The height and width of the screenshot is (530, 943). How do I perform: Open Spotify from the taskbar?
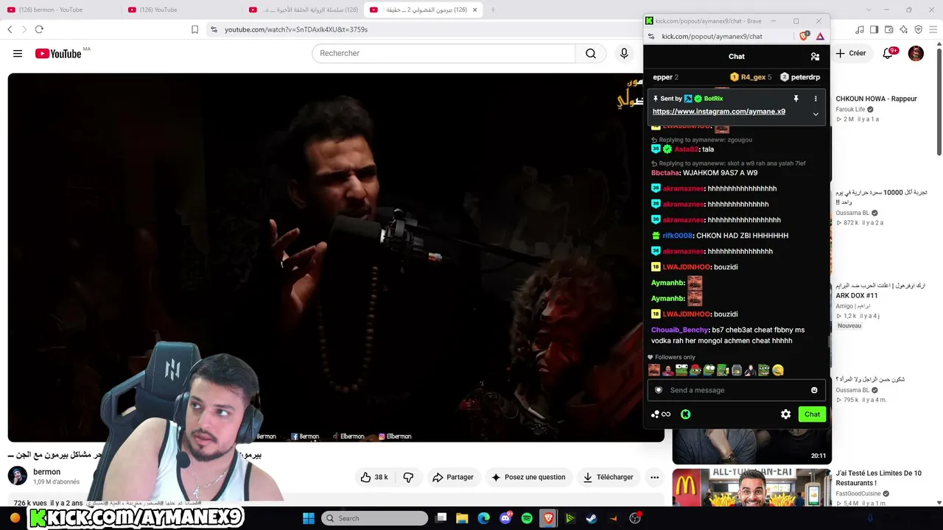pyautogui.click(x=527, y=518)
